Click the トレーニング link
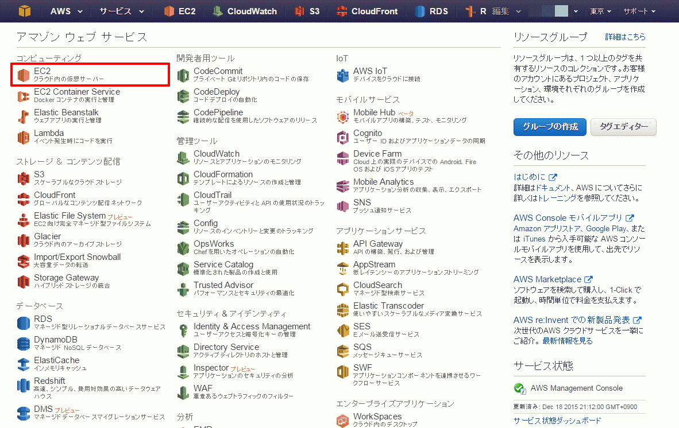679x428 pixels. point(557,198)
